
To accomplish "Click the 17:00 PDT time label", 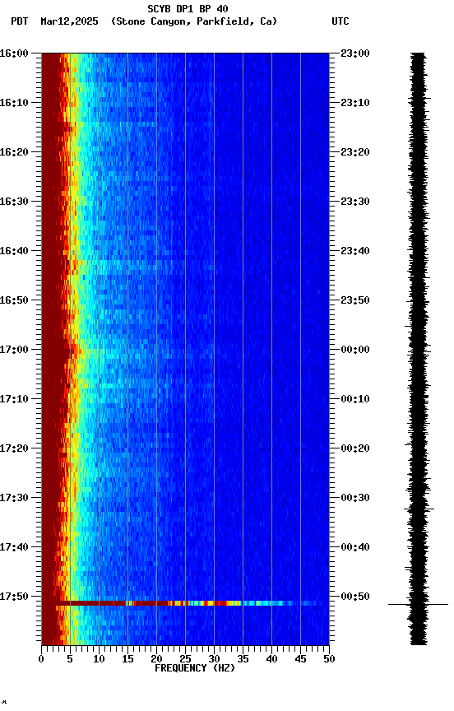I will pyautogui.click(x=14, y=350).
